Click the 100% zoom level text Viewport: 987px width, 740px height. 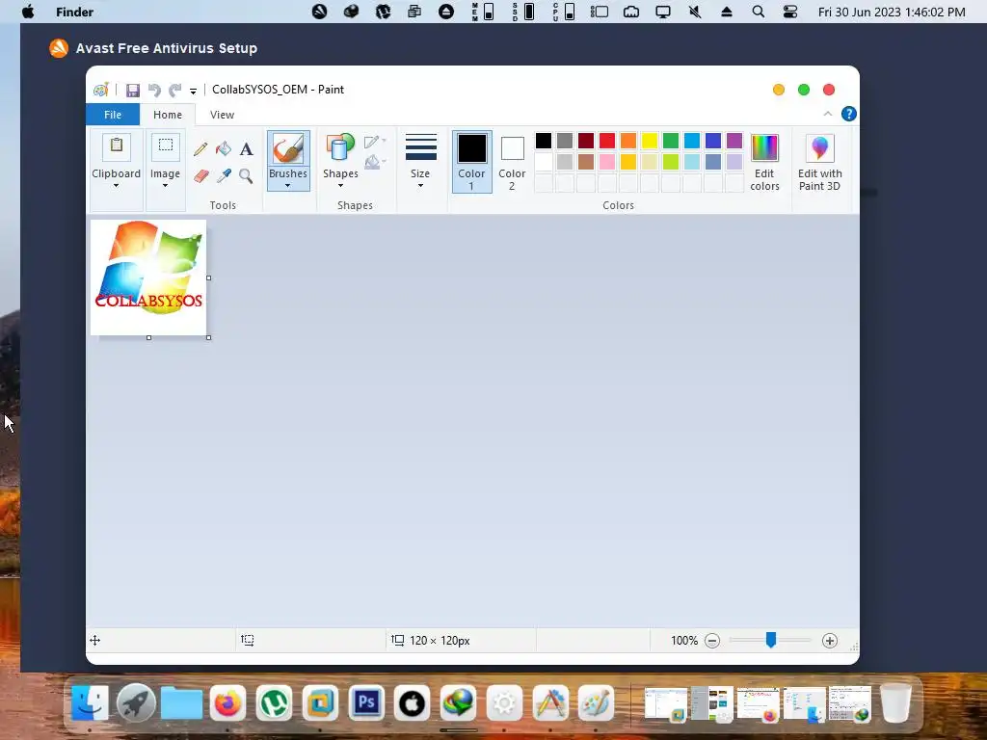coord(684,641)
